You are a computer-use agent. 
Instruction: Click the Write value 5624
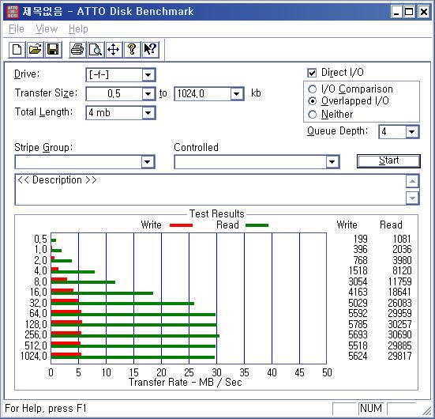coord(358,356)
